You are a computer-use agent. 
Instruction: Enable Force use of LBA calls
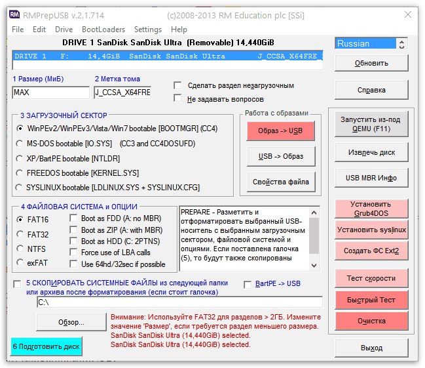point(73,253)
